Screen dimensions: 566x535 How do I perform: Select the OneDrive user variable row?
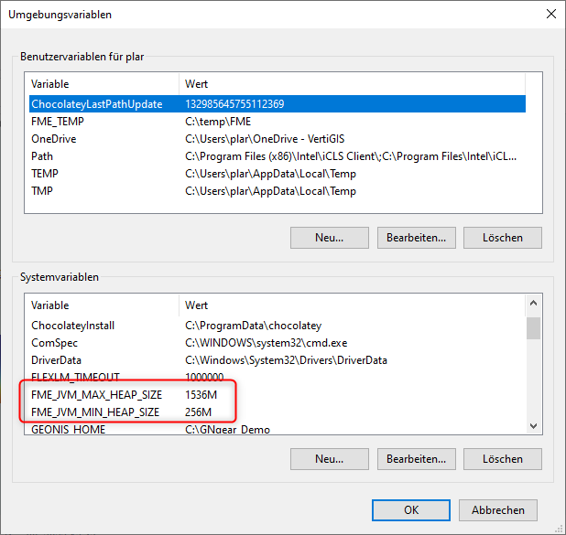point(278,139)
